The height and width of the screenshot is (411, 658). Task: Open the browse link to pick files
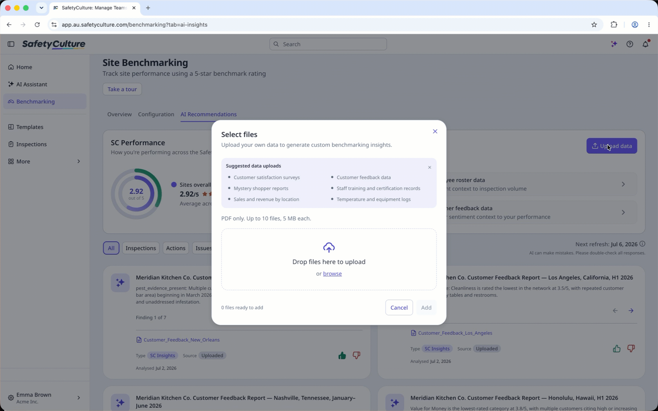pos(332,274)
